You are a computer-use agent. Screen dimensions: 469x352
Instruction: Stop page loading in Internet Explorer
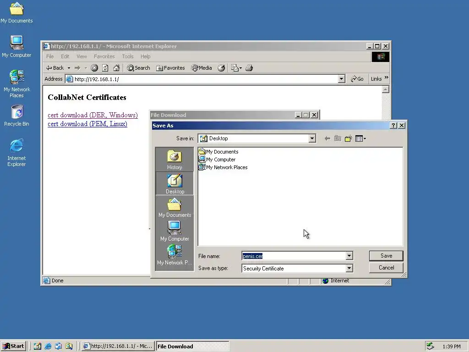point(94,68)
